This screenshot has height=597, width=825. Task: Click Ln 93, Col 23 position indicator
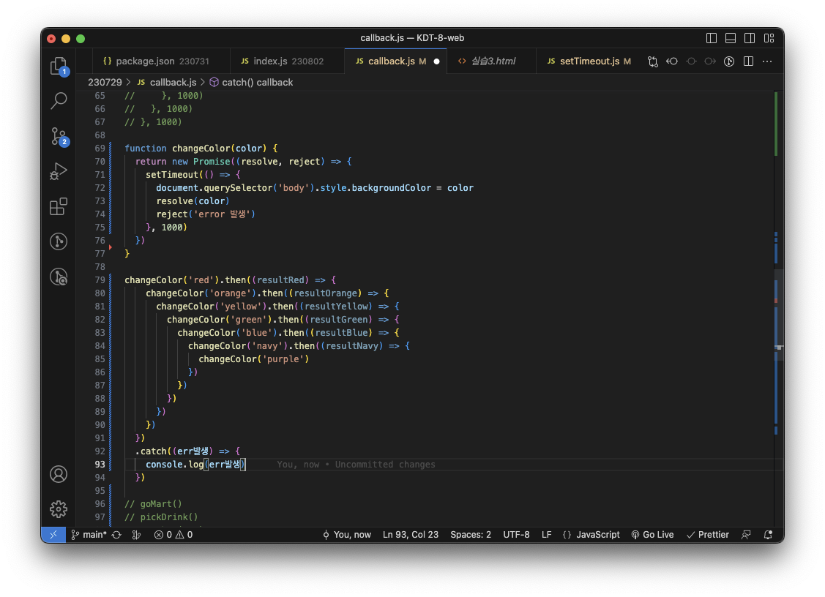[411, 534]
